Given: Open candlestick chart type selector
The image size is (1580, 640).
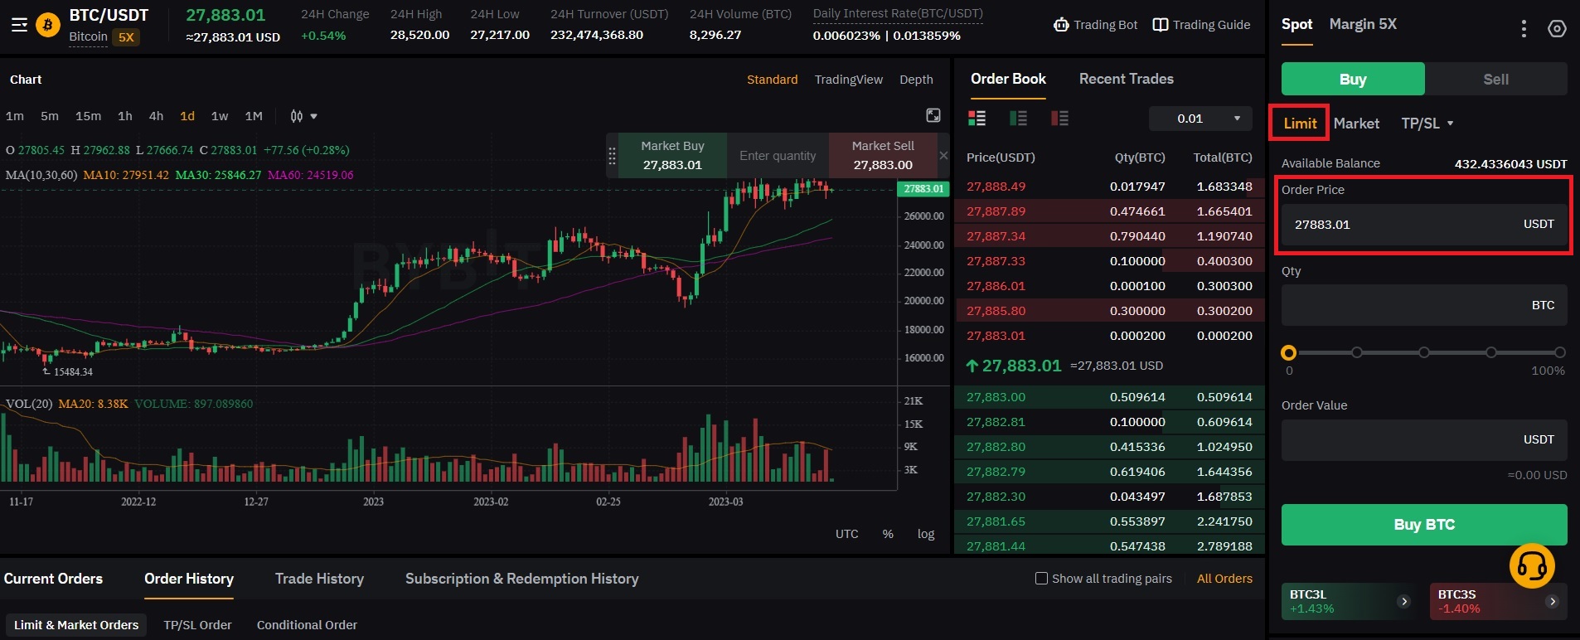Looking at the screenshot, I should click(x=303, y=116).
